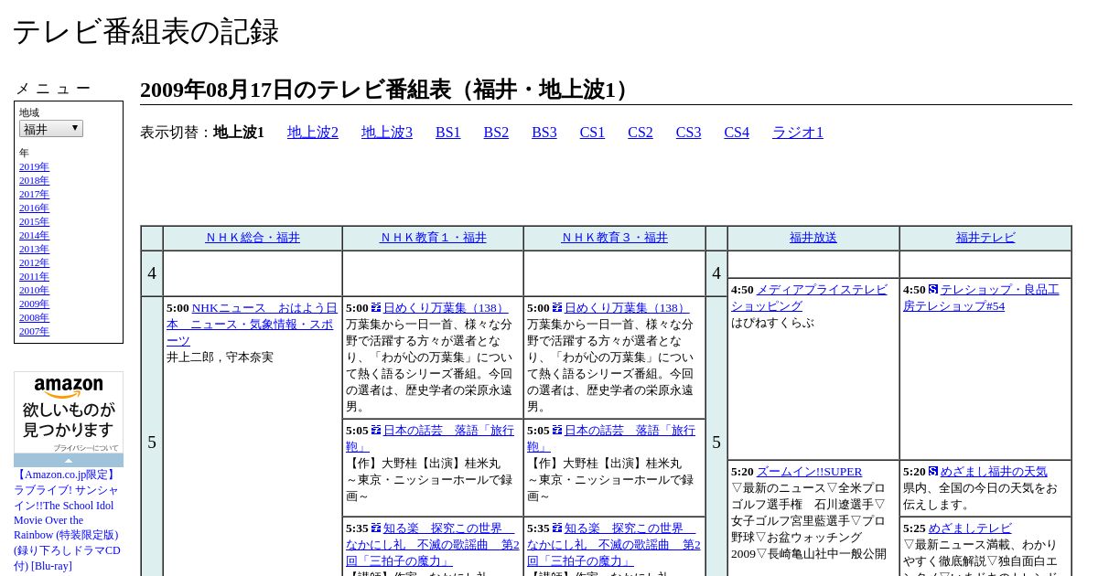This screenshot has height=576, width=1098.
Task: Select year 2008年 in menu
Action: (34, 318)
